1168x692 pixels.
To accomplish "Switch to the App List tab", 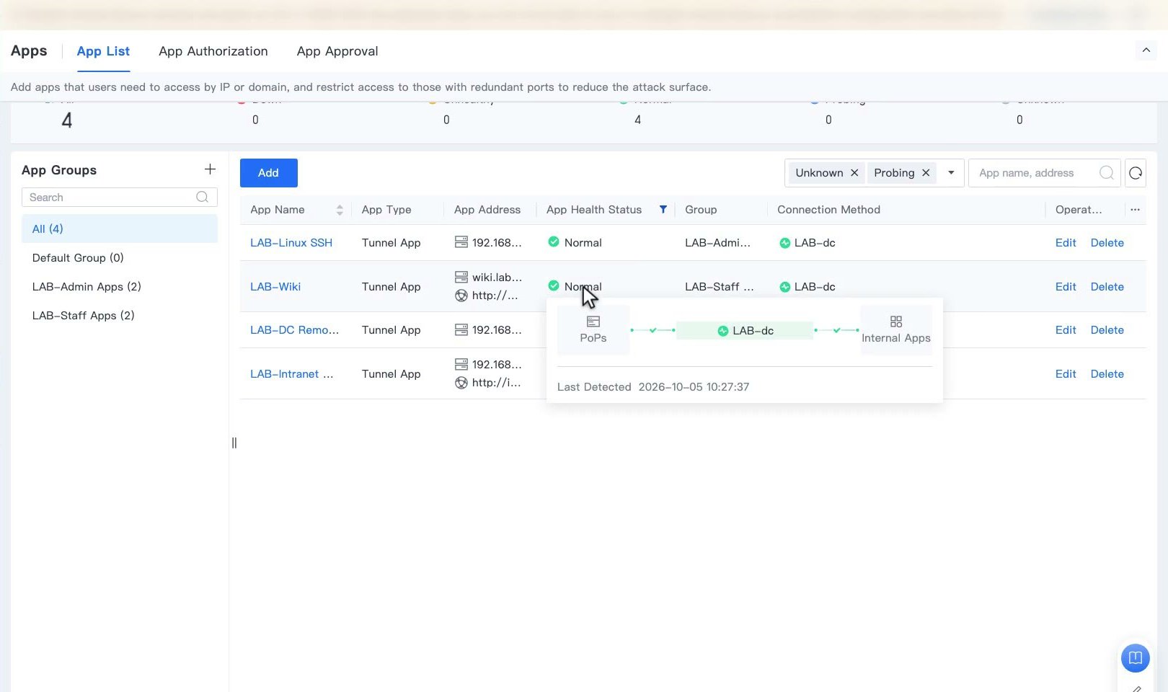I will 103,51.
